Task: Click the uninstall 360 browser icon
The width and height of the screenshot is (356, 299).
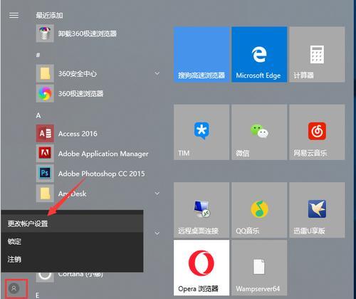Action: click(45, 33)
